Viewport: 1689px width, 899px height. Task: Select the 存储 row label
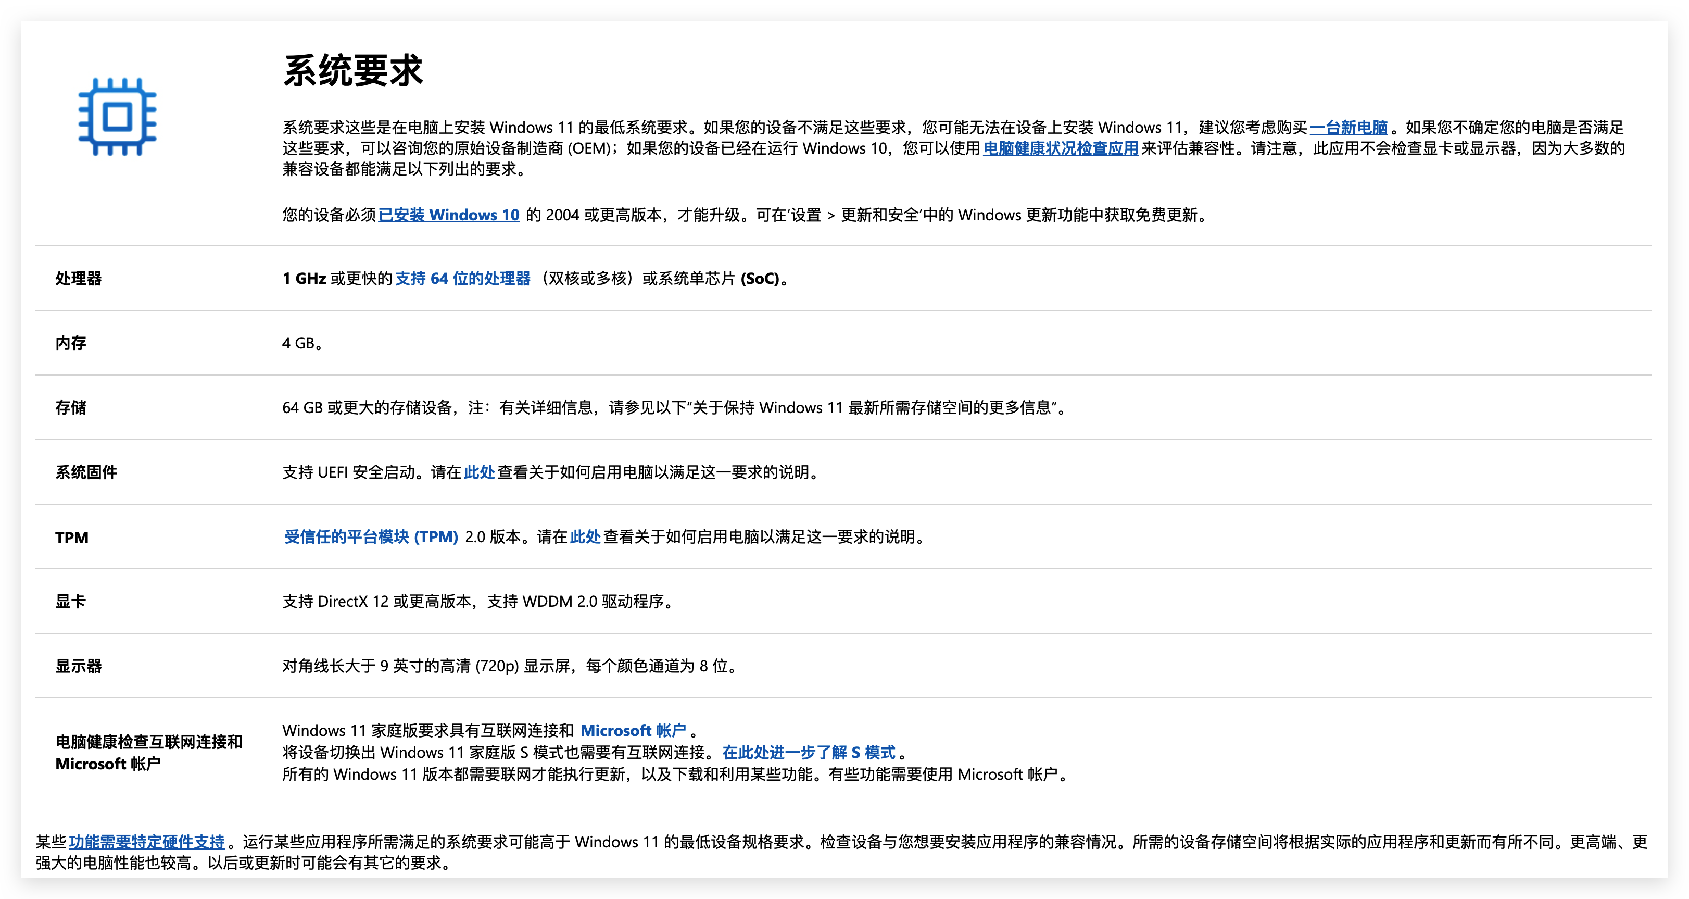pos(71,408)
